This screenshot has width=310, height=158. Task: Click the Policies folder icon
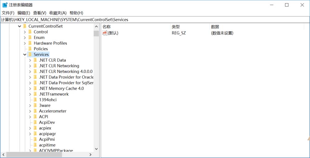[x=30, y=49]
